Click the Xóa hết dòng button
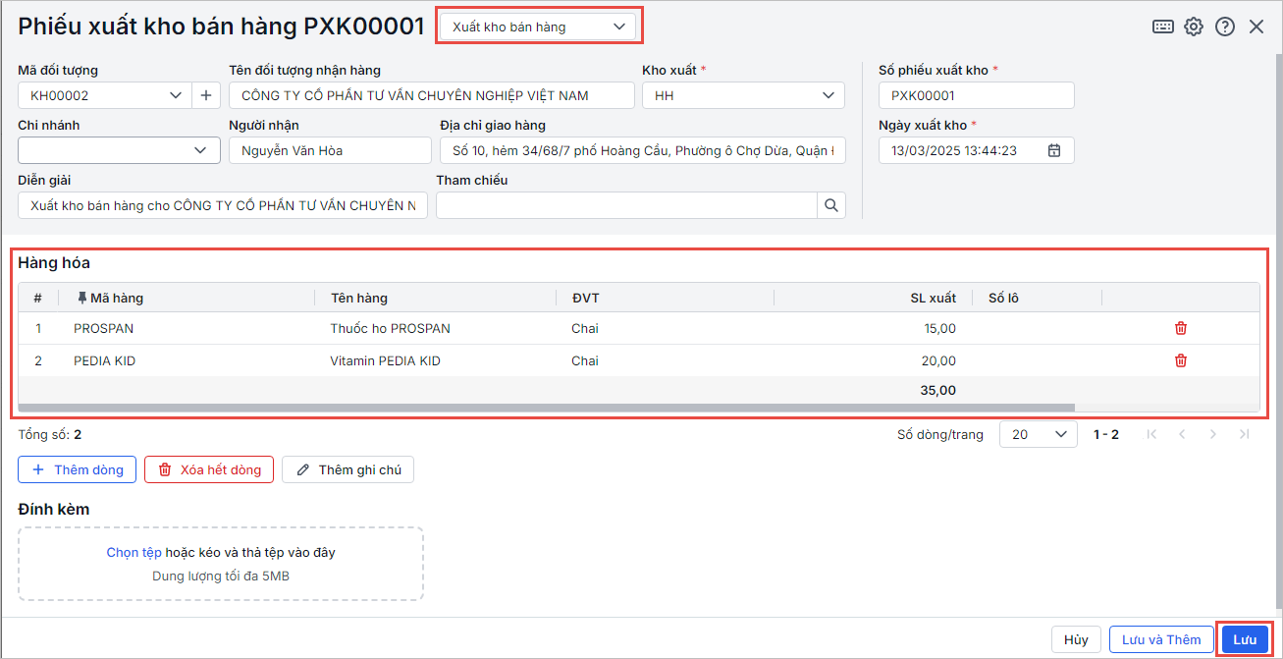This screenshot has width=1283, height=659. pos(209,469)
